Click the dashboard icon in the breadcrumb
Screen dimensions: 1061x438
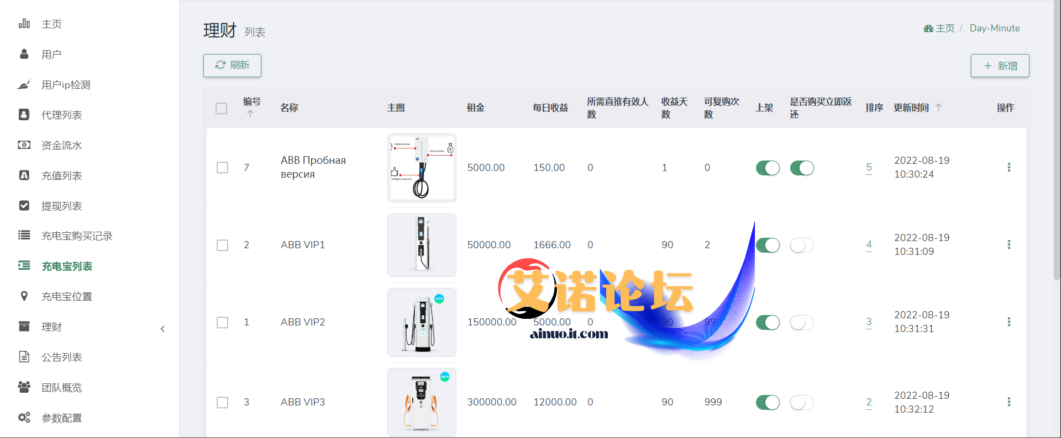pos(928,28)
